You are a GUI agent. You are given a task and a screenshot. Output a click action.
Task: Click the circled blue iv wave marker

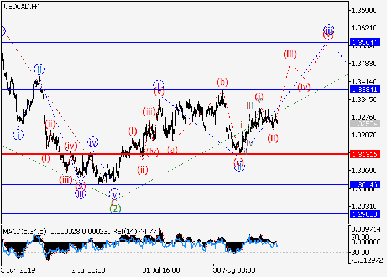click(x=93, y=142)
